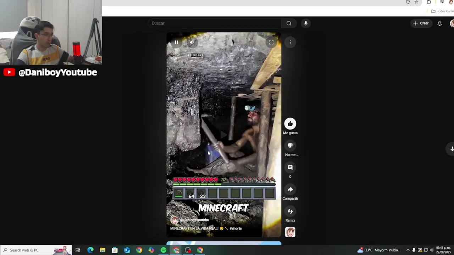This screenshot has width=454, height=255.
Task: Open the sound source thumbnail below Remix
Action: (x=290, y=232)
